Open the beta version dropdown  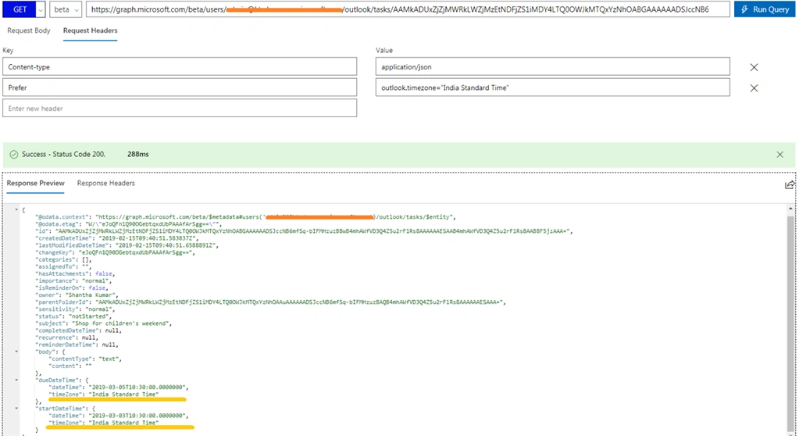coord(66,9)
